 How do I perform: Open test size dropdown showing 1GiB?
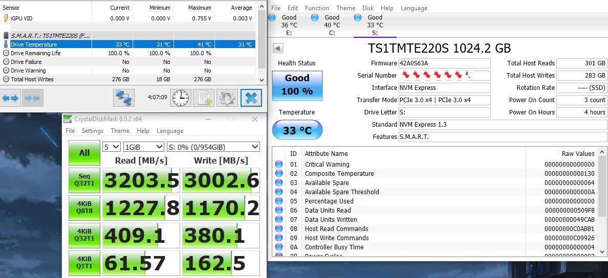coord(144,147)
